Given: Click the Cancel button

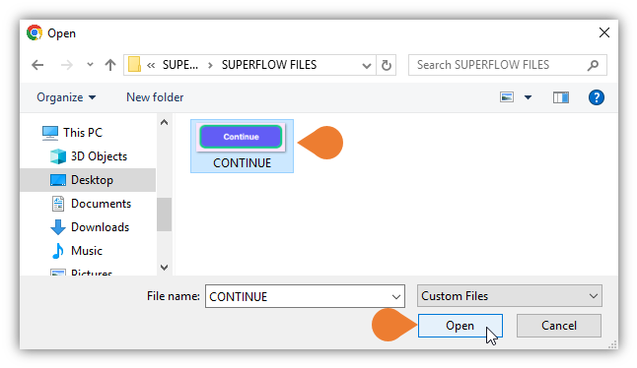Looking at the screenshot, I should click(x=558, y=326).
